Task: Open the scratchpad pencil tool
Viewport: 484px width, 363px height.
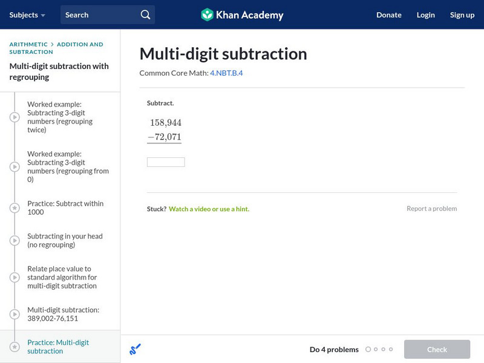Action: 136,349
